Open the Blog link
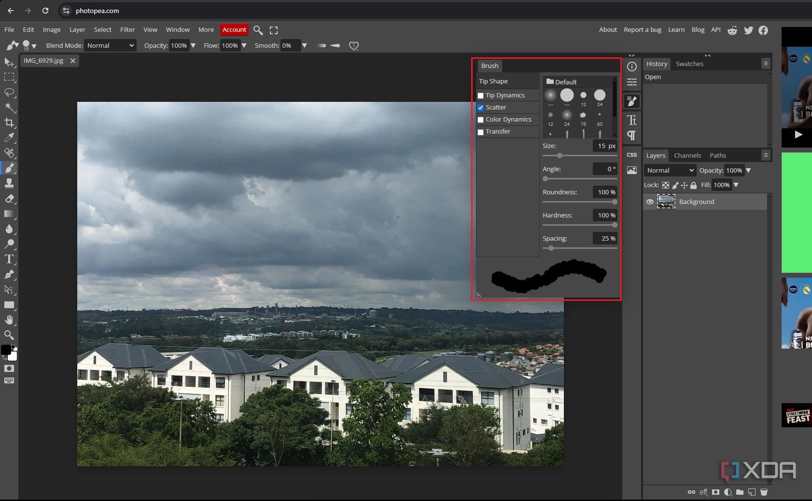Screen dimensions: 812x501 point(698,29)
